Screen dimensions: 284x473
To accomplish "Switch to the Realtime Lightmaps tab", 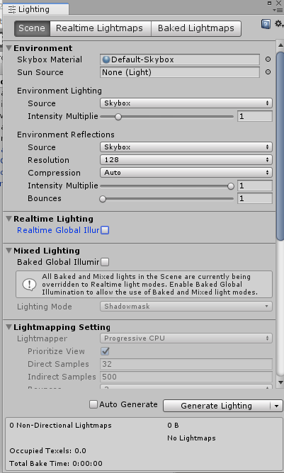I will (x=100, y=28).
